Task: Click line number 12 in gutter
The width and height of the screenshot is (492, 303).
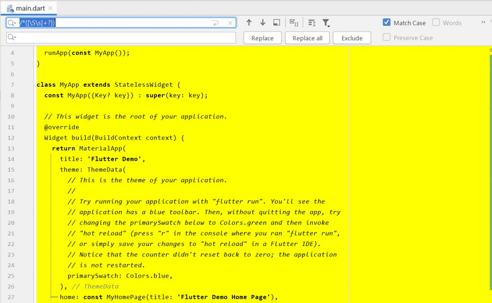Action: [11, 138]
